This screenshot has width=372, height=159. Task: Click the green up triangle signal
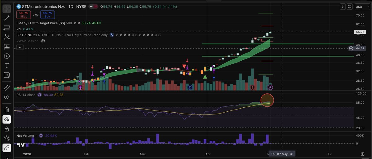click(205, 76)
